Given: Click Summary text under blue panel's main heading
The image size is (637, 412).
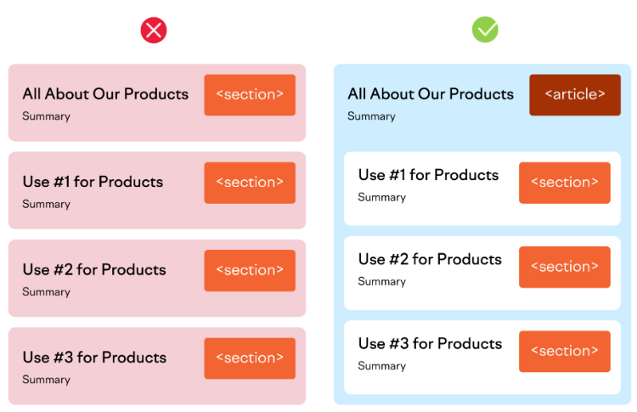Looking at the screenshot, I should [x=371, y=116].
